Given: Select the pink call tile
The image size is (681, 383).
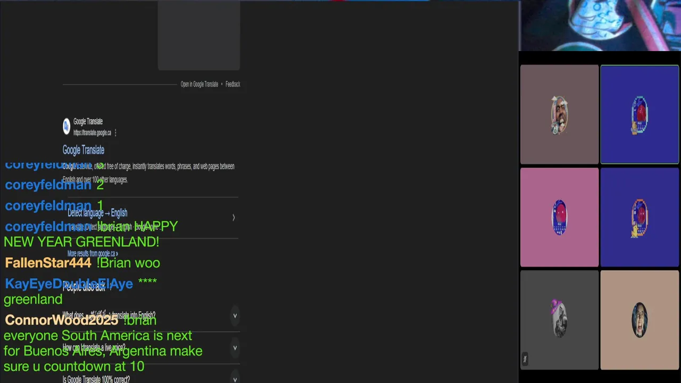Looking at the screenshot, I should [x=559, y=217].
